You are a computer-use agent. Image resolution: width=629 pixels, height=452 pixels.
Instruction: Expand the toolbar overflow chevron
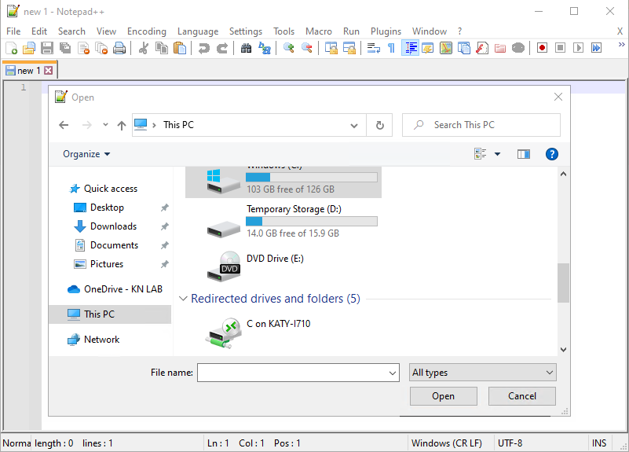click(621, 45)
